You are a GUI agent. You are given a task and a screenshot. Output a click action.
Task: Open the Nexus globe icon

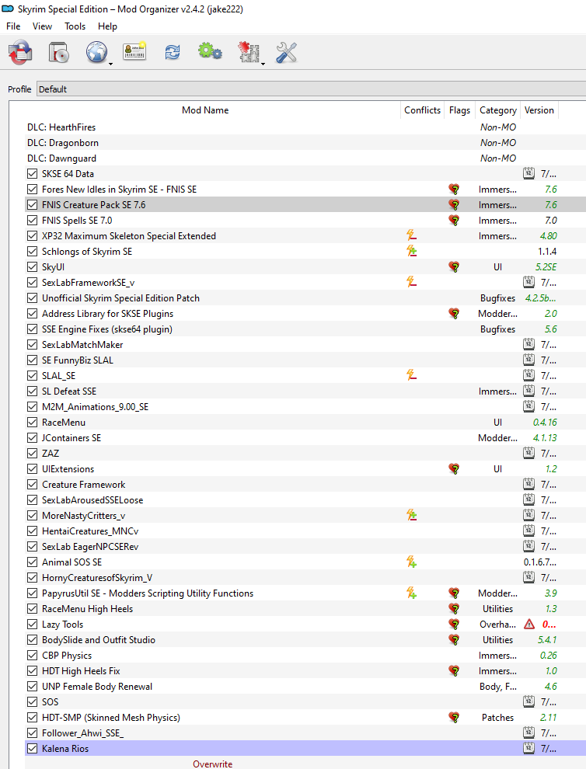pyautogui.click(x=96, y=52)
